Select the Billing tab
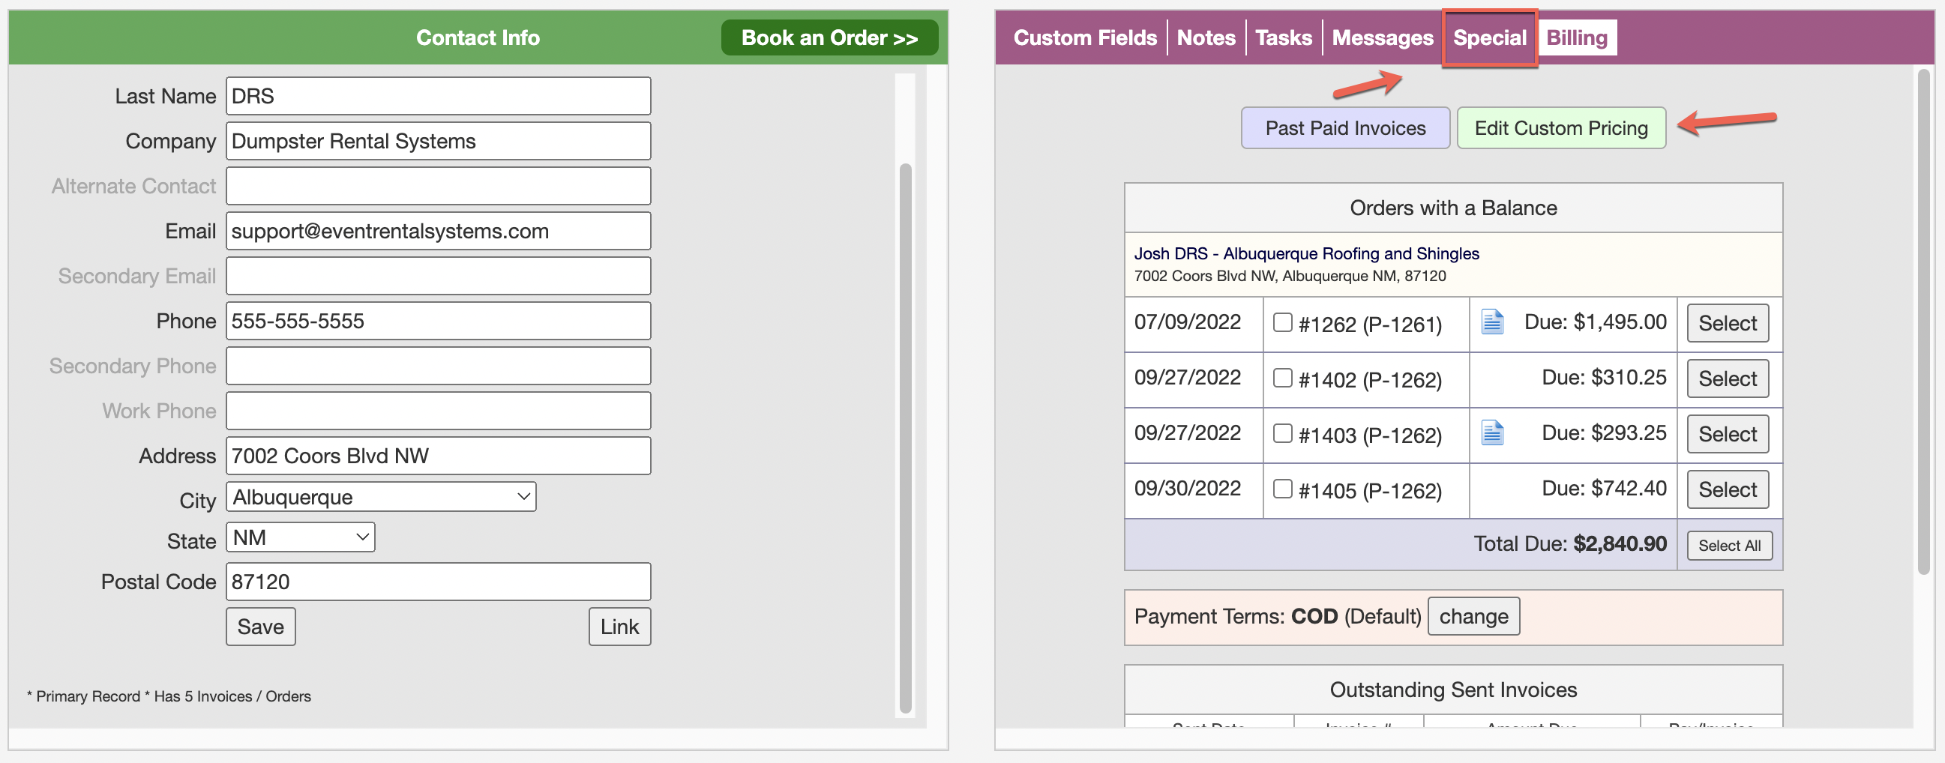Viewport: 1945px width, 763px height. pyautogui.click(x=1577, y=37)
